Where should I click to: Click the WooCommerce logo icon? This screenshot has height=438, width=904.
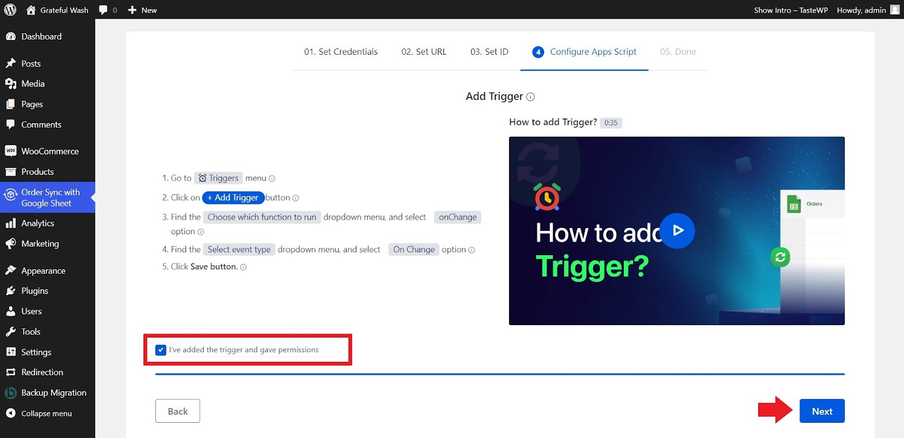coord(11,151)
